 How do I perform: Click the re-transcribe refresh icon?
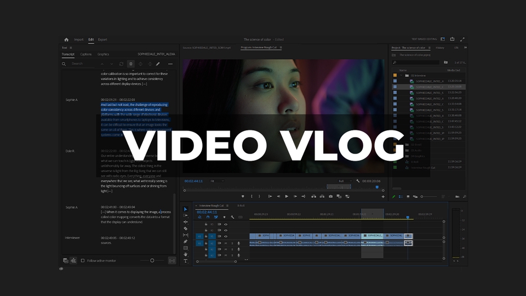coord(121,64)
